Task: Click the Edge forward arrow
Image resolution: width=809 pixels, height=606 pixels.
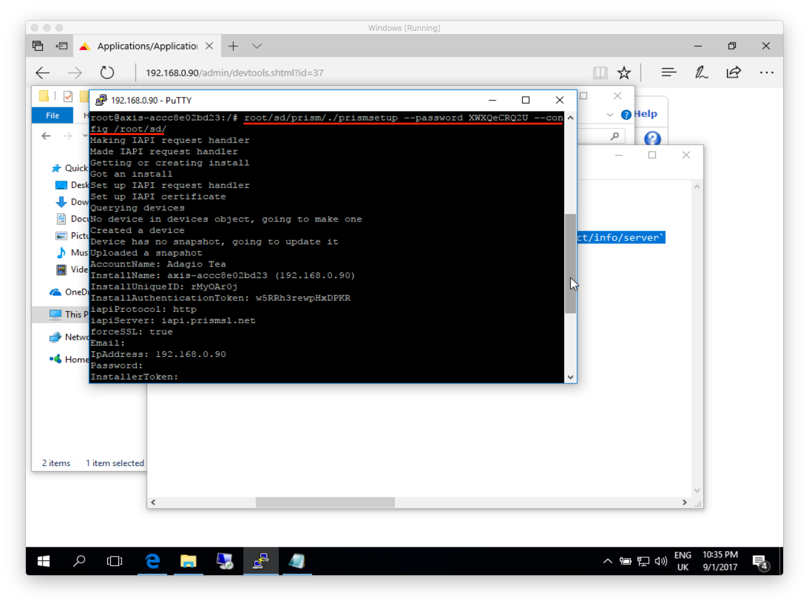Action: coord(75,73)
